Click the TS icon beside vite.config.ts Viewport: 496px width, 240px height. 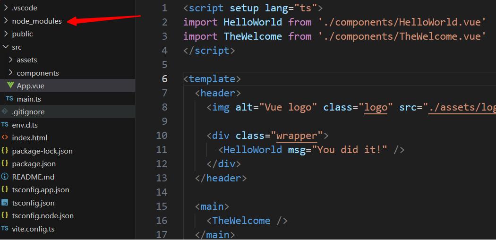pos(5,228)
